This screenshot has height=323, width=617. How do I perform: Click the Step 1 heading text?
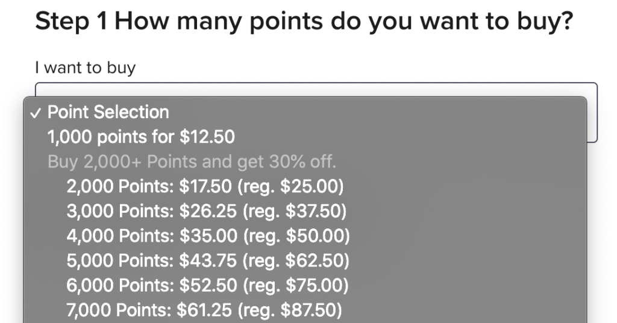pyautogui.click(x=303, y=22)
